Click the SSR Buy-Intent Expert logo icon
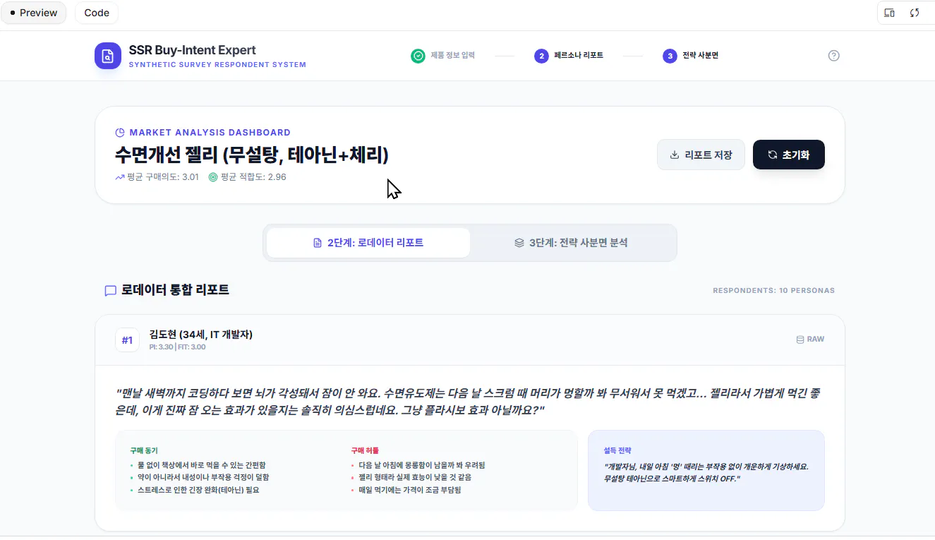 (x=107, y=55)
